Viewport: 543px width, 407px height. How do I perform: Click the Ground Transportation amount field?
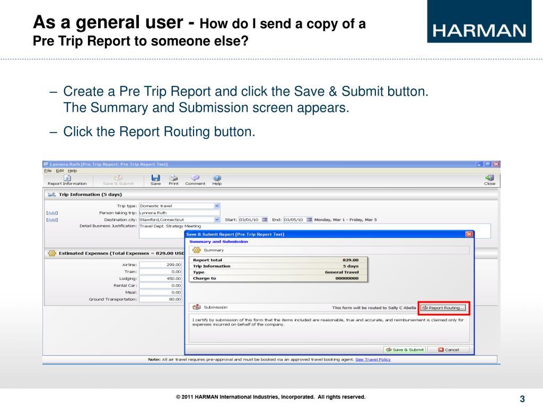coord(160,299)
